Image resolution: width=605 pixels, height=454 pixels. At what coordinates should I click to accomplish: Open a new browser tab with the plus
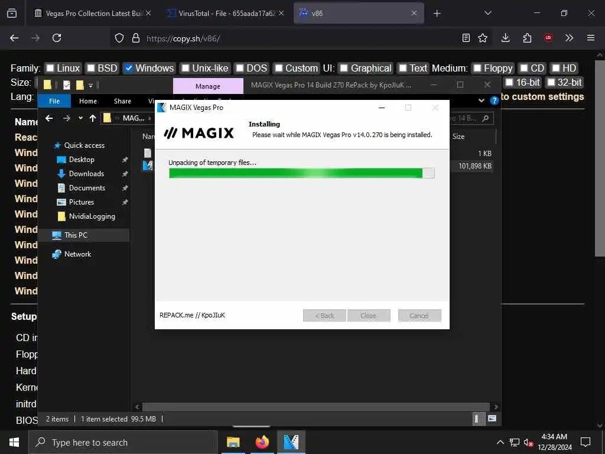click(x=437, y=14)
